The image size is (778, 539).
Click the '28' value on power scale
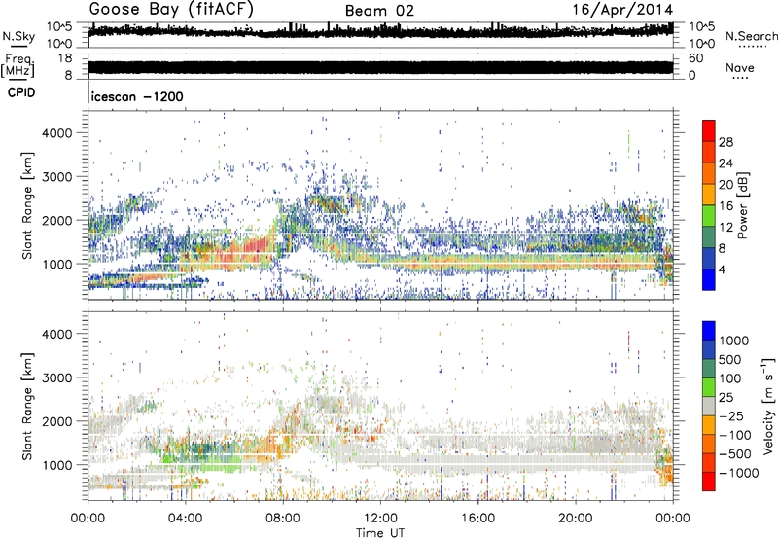point(725,142)
